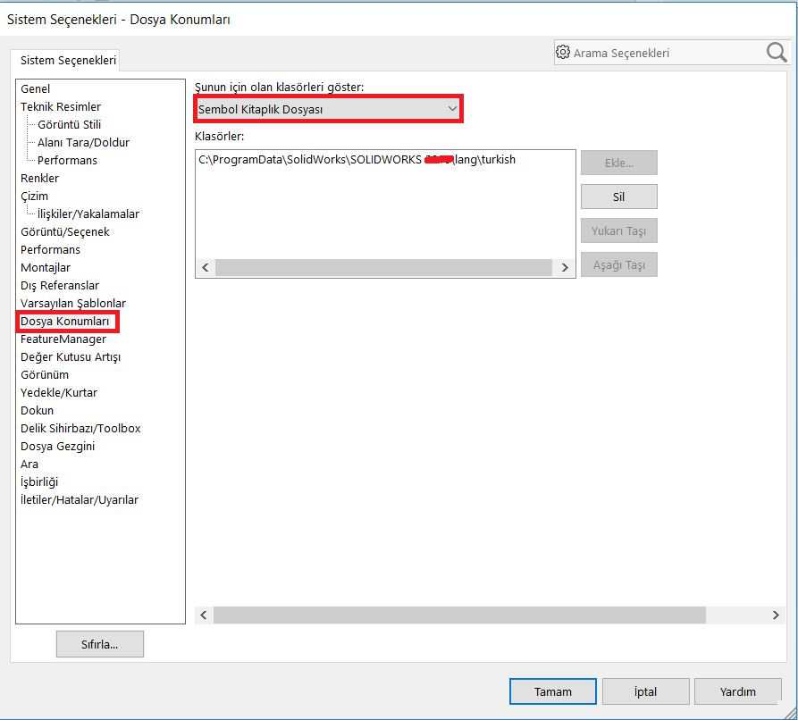The height and width of the screenshot is (720, 798).
Task: Select Delik Sihirbazı/Toolbox category
Action: [80, 428]
